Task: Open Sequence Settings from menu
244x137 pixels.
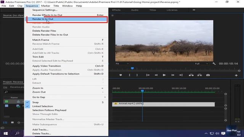Action: click(66, 10)
